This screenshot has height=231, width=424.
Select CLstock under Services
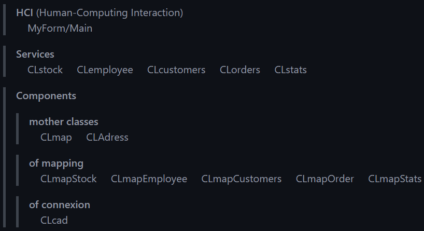(x=45, y=70)
